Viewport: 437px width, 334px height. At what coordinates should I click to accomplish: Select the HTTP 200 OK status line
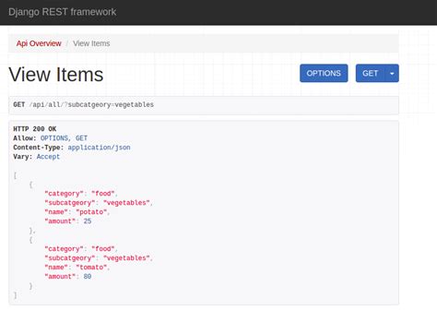point(35,129)
